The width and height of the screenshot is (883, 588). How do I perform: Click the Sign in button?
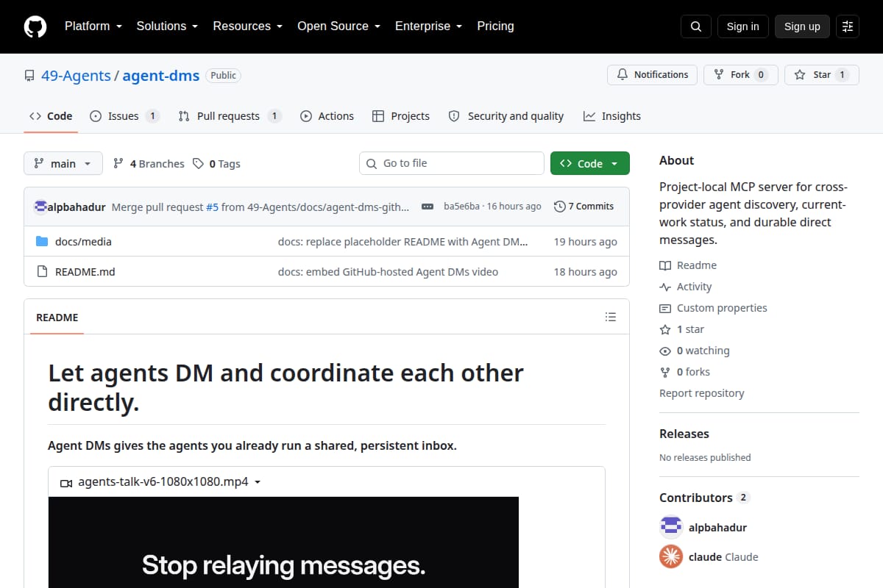[x=742, y=26]
